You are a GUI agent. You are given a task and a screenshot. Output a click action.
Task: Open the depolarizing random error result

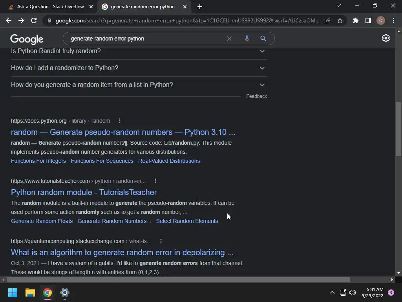[x=122, y=252]
